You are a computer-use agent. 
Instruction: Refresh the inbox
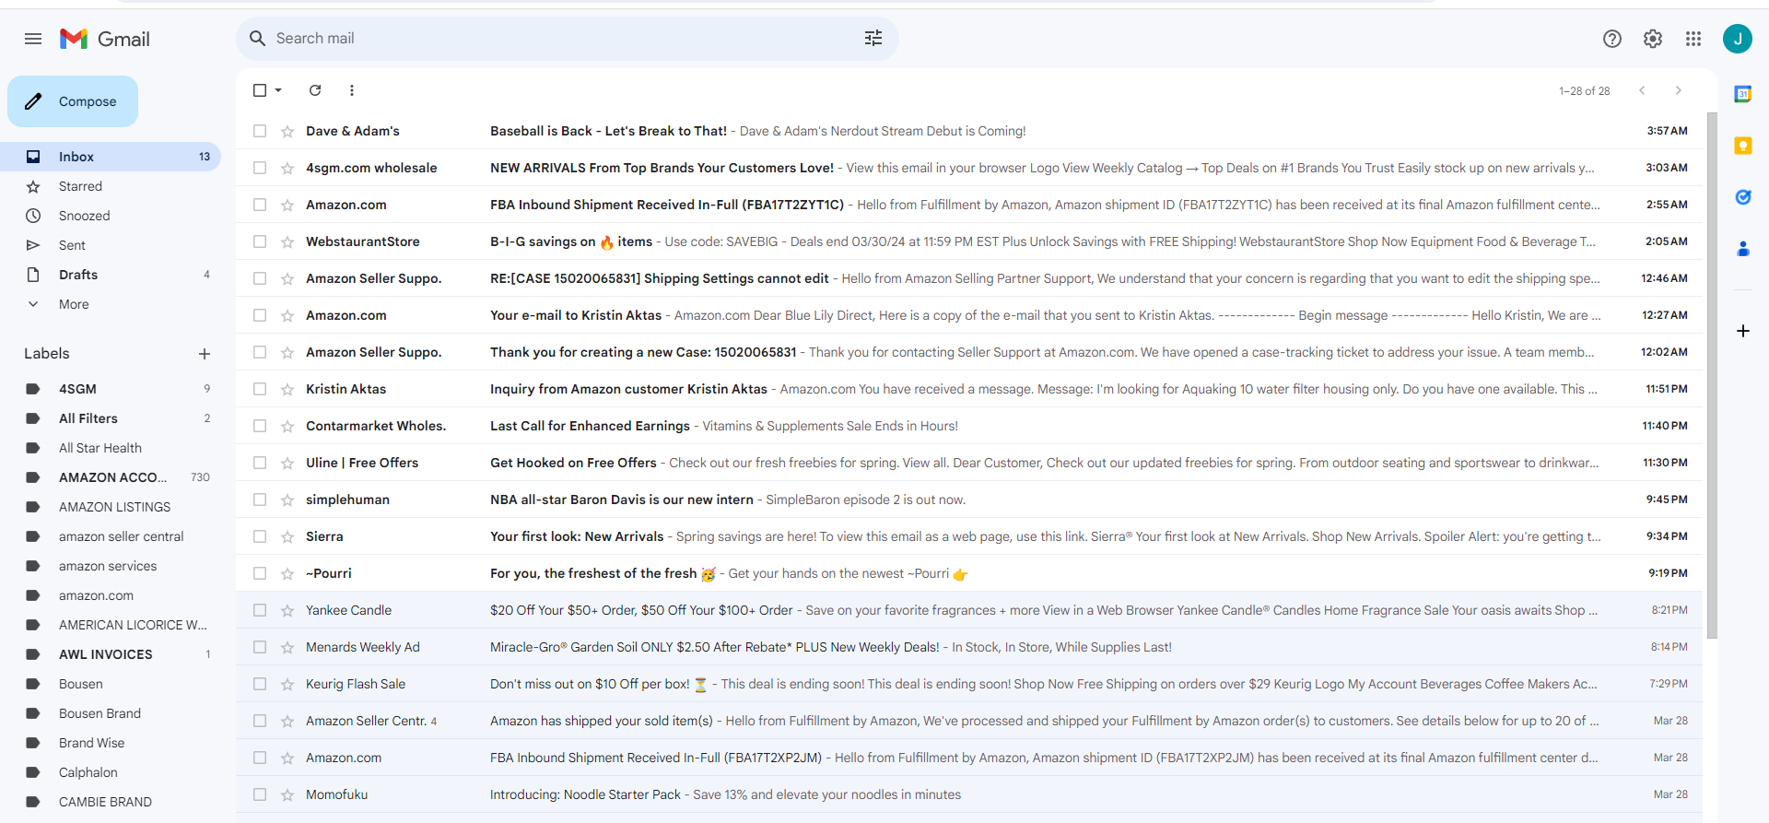[x=315, y=90]
